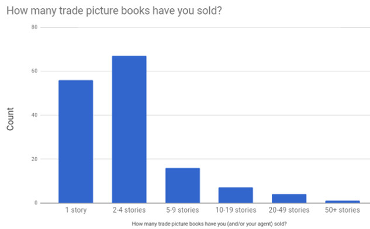Click the '2-4 stories' axis label

pyautogui.click(x=129, y=210)
